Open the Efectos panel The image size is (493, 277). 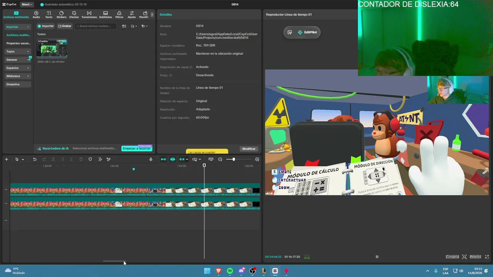click(74, 15)
